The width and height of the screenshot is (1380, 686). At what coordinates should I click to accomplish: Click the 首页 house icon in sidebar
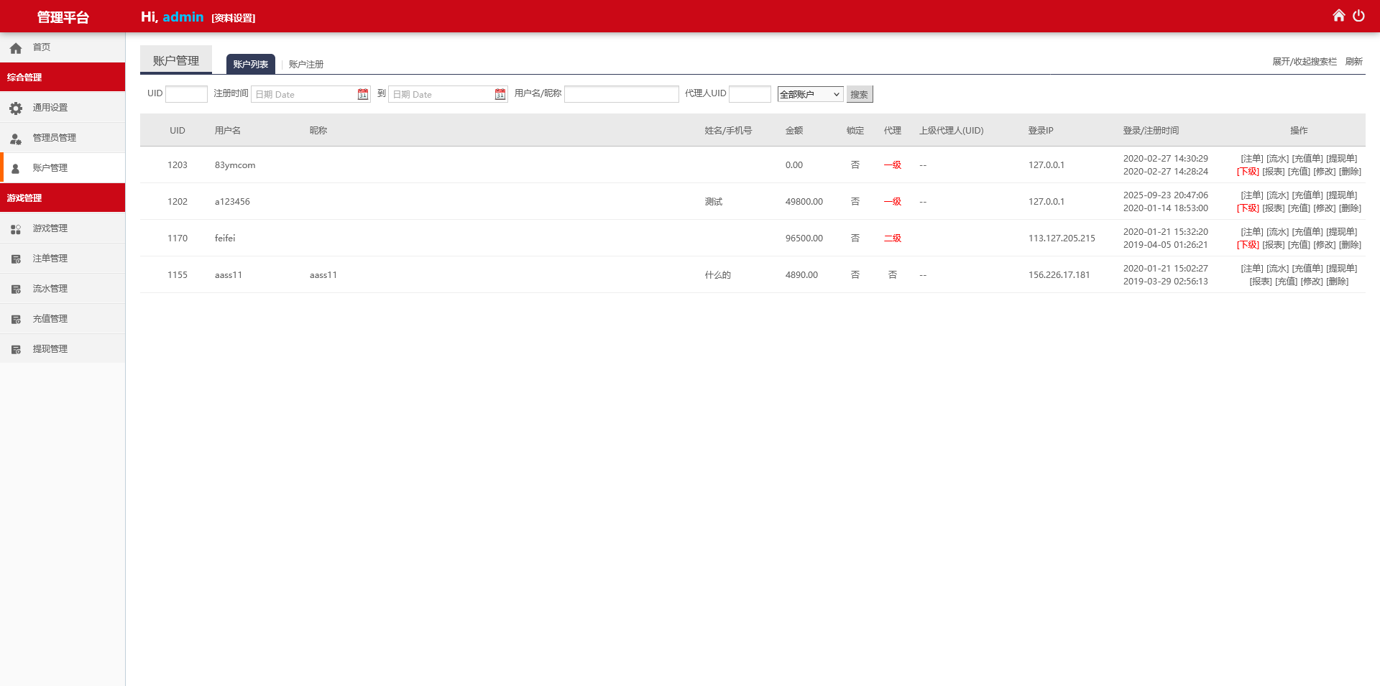click(16, 48)
